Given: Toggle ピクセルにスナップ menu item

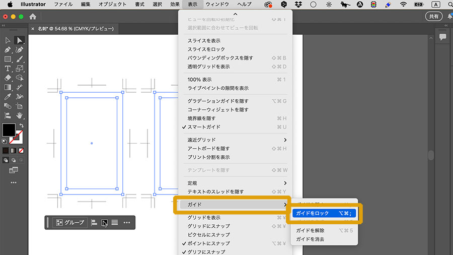Looking at the screenshot, I should 235,235.
